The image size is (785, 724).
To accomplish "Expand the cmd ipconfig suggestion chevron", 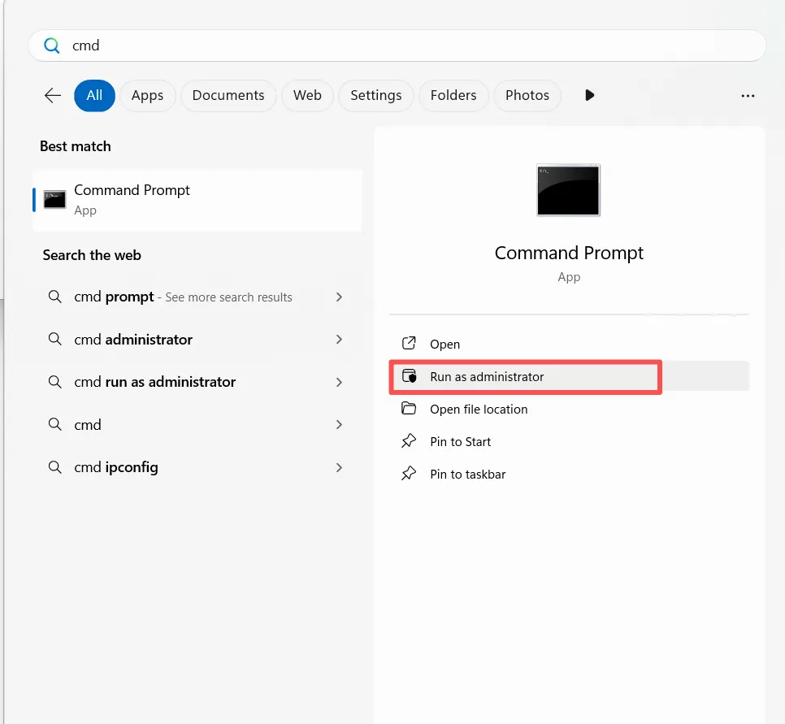I will click(x=339, y=467).
